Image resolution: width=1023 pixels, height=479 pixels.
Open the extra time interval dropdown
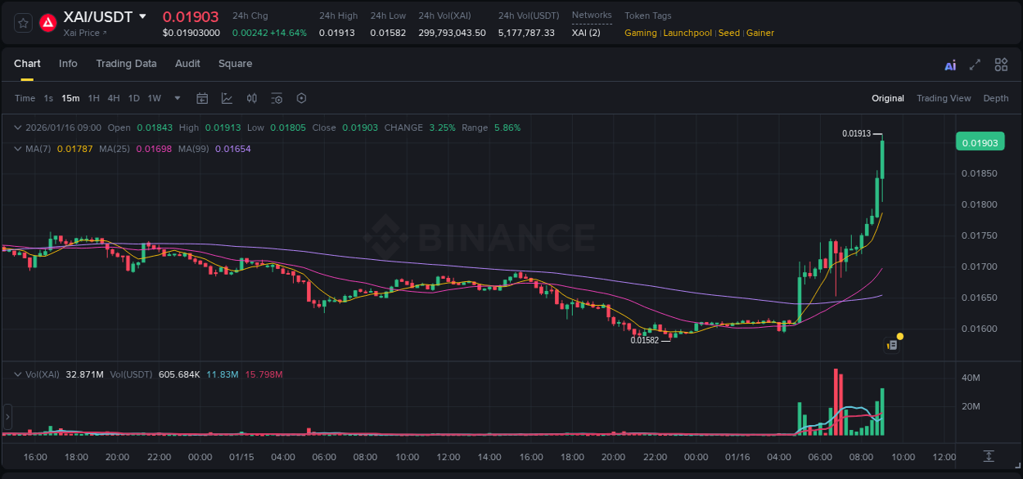(176, 97)
